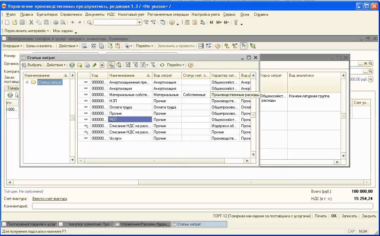Switch to Справочник Расходы будущ... window tab
This screenshot has width=380, height=236.
(142, 224)
